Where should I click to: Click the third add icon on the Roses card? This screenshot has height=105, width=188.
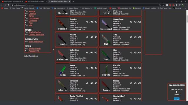[x=140, y=83]
